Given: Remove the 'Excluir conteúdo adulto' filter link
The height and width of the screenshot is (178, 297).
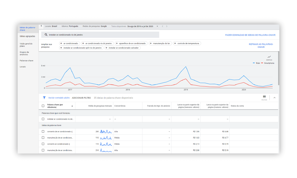Looking at the screenshot, I should coord(59,98).
